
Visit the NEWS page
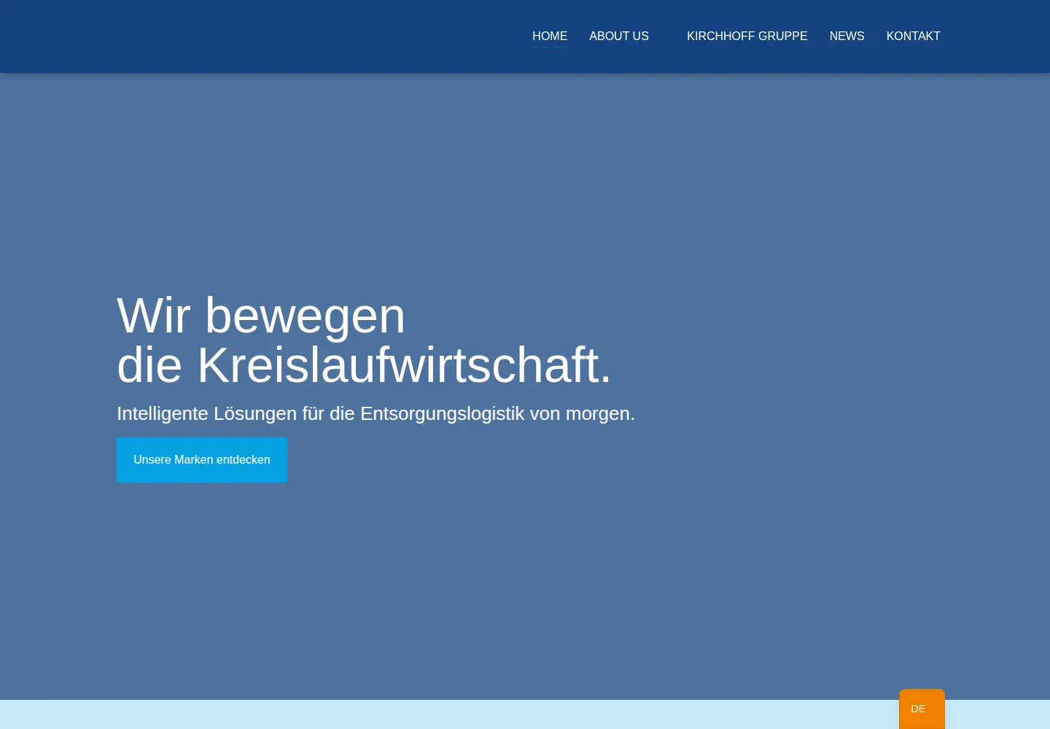tap(847, 36)
